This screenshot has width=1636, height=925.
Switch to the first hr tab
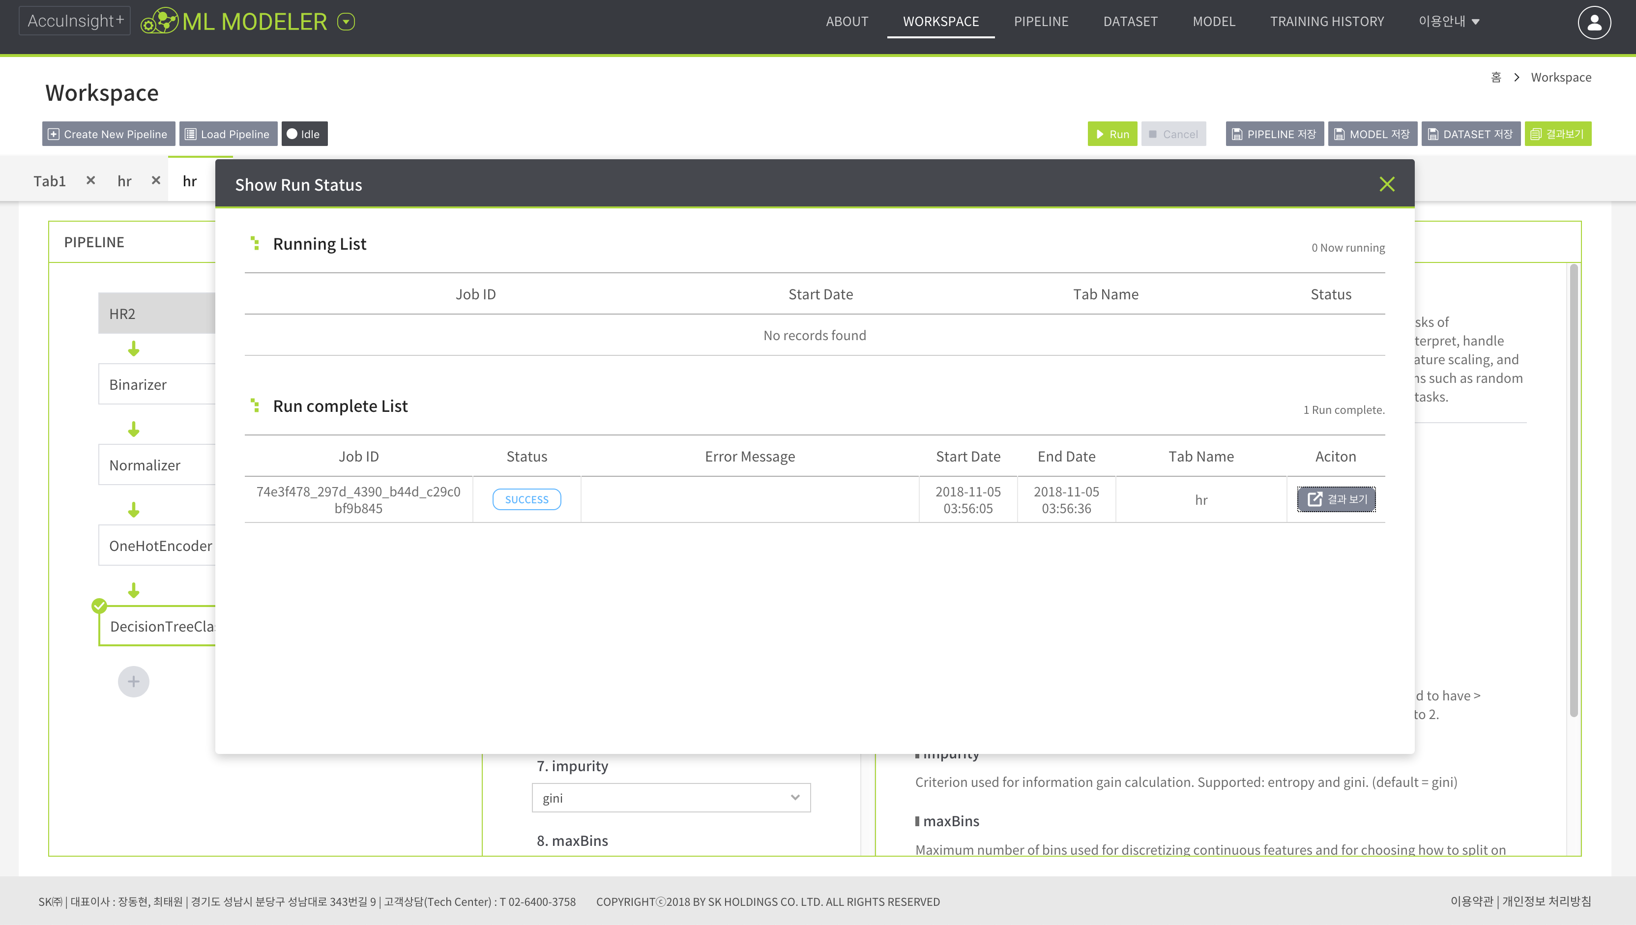point(124,181)
